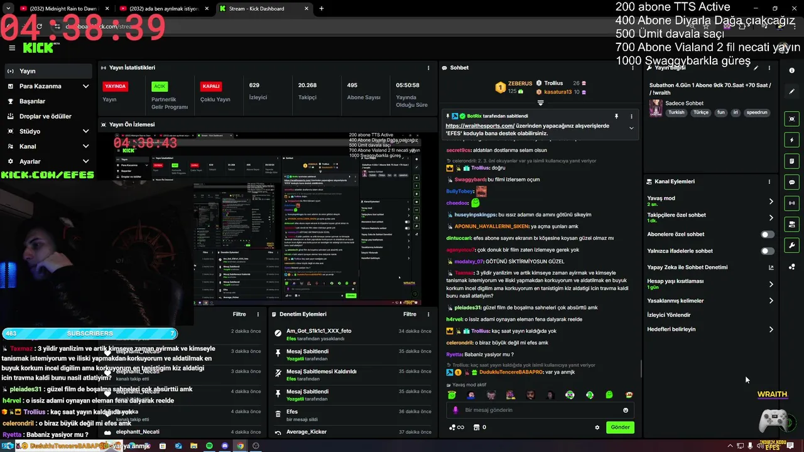This screenshot has height=452, width=804.
Task: Toggle the preview panel icon in the right toolbar
Action: 792,119
